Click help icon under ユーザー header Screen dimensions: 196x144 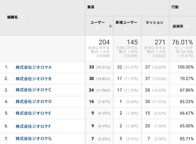[98, 28]
